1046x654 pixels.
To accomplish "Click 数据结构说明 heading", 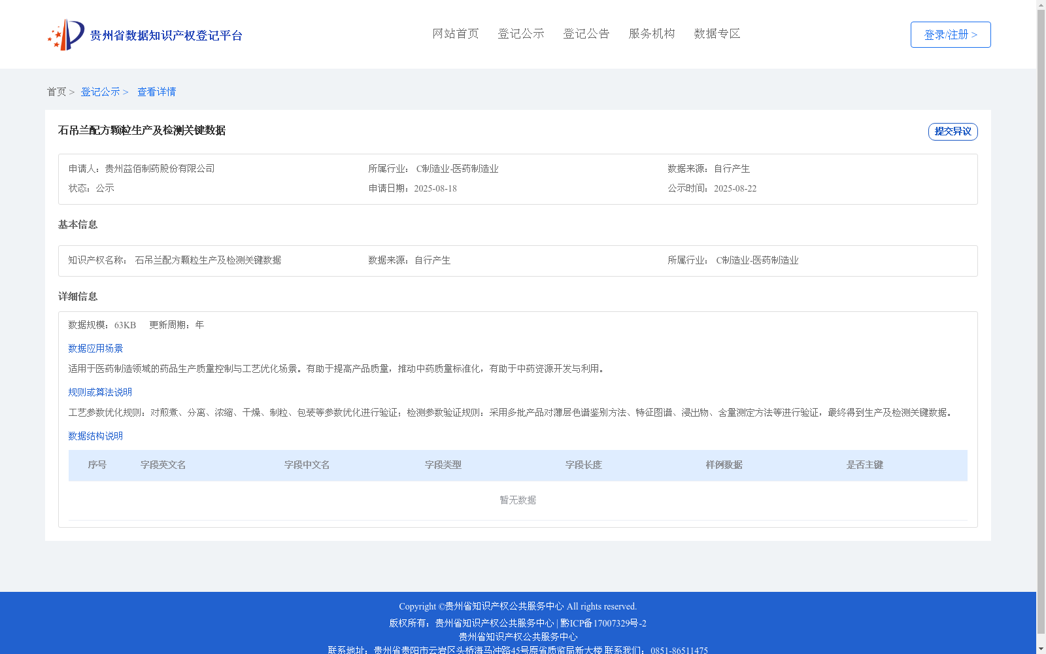I will point(95,436).
